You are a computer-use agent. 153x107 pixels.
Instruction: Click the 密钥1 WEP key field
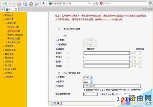point(107,53)
